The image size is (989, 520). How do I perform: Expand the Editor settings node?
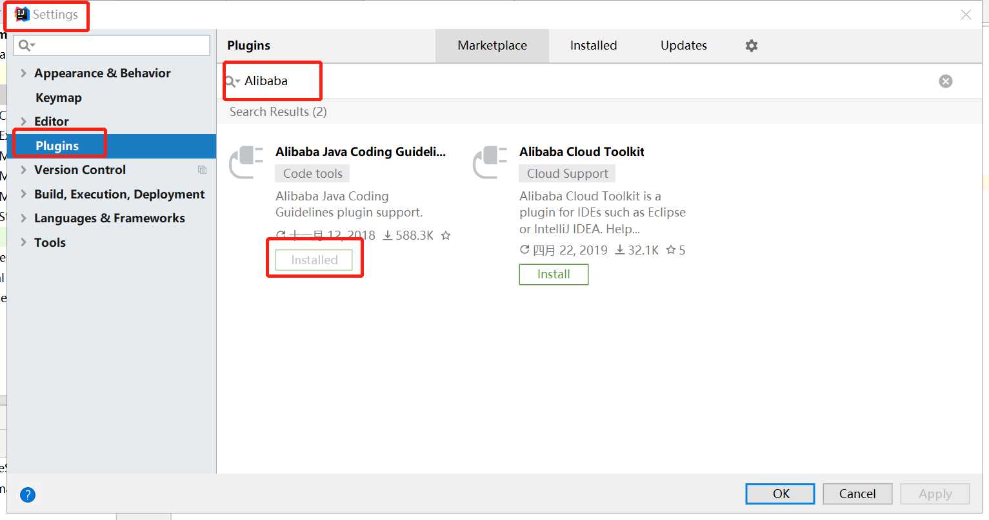[24, 122]
